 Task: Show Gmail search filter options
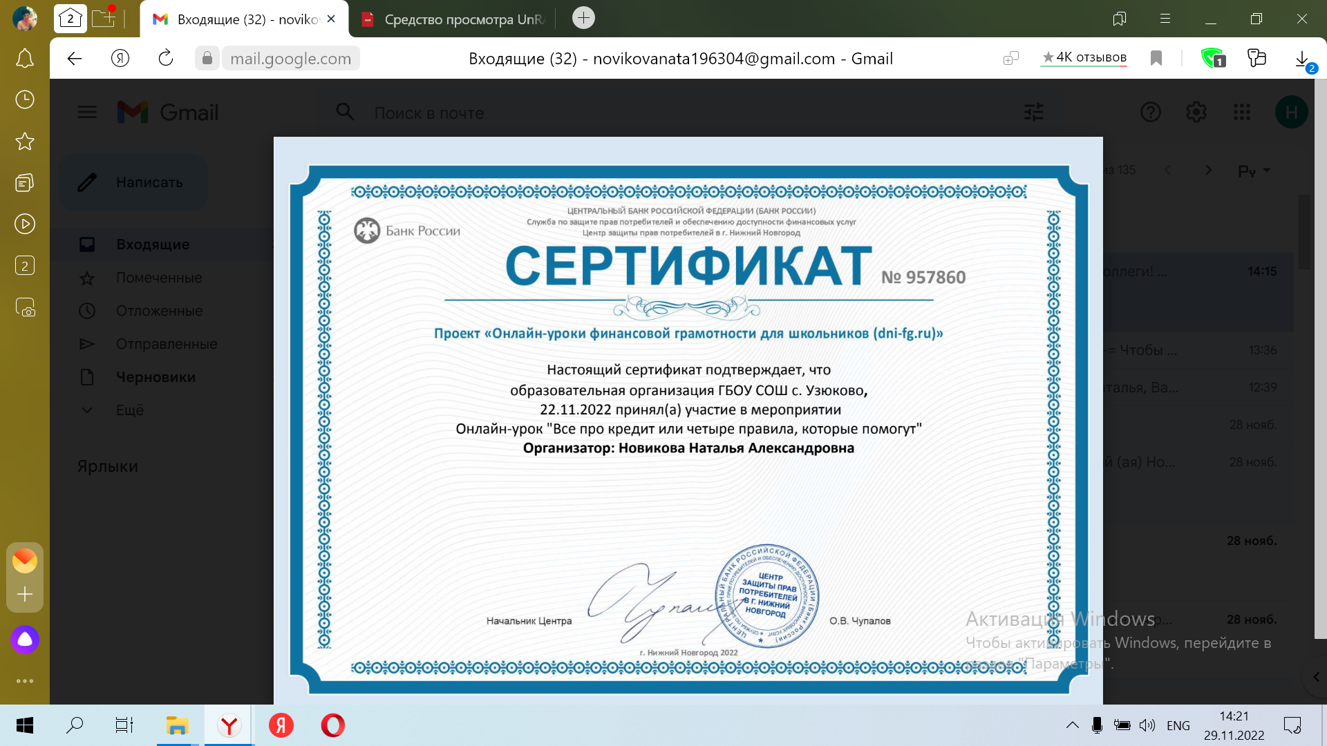(x=1034, y=112)
